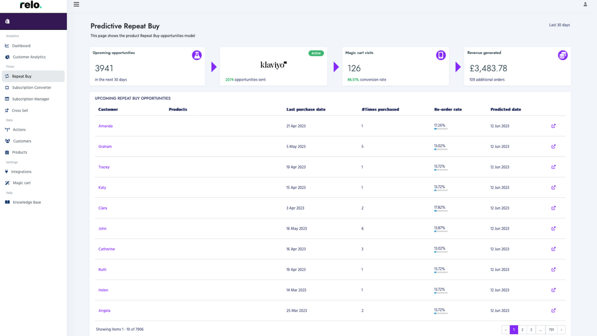597x336 pixels.
Task: Go to next page arrow in pagination
Action: pos(562,329)
